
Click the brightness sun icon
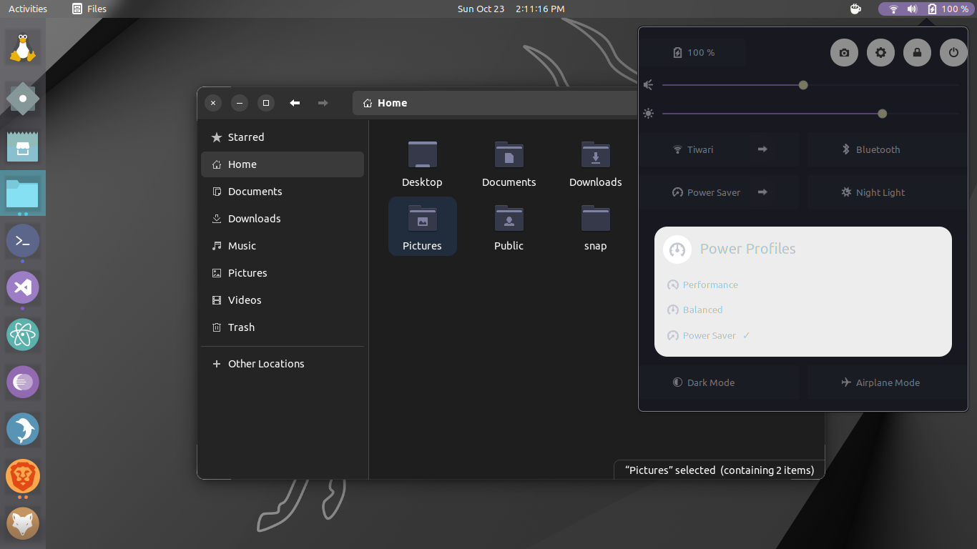648,113
